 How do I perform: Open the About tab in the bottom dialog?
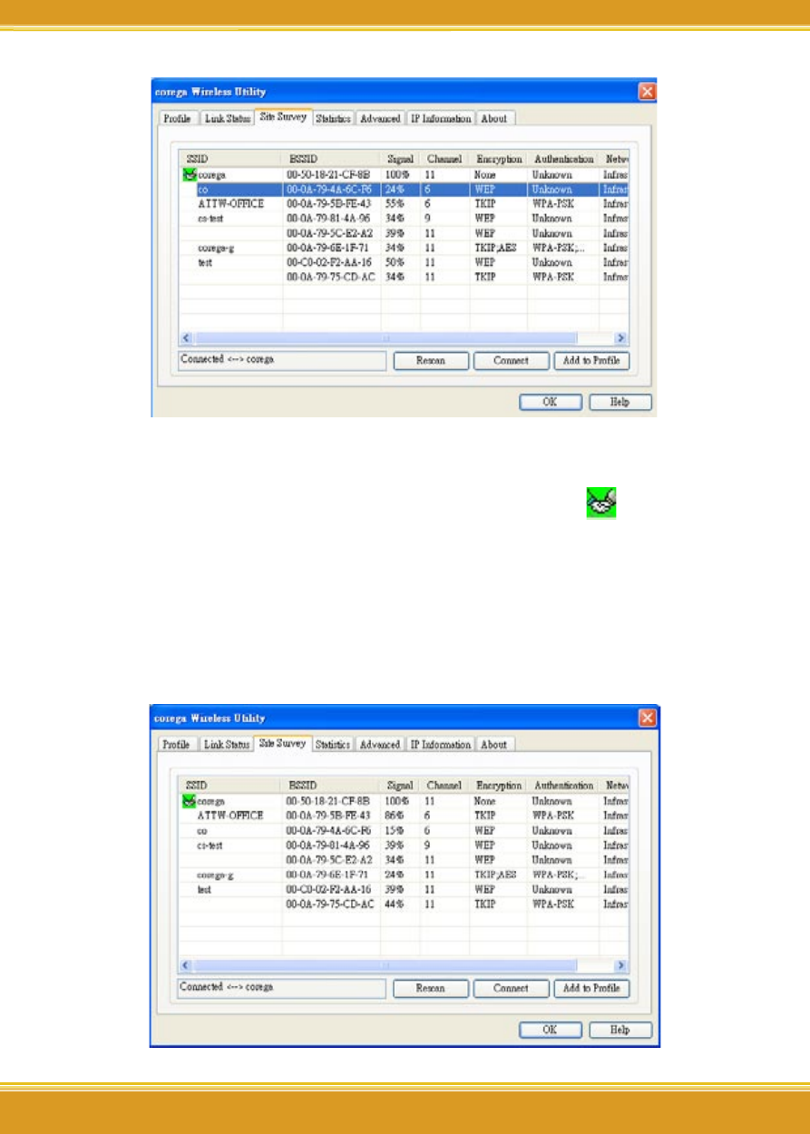[494, 745]
